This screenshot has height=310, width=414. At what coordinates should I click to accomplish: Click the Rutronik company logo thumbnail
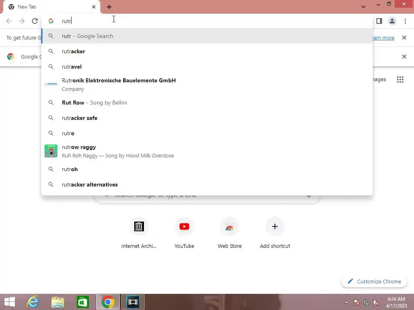tap(51, 84)
